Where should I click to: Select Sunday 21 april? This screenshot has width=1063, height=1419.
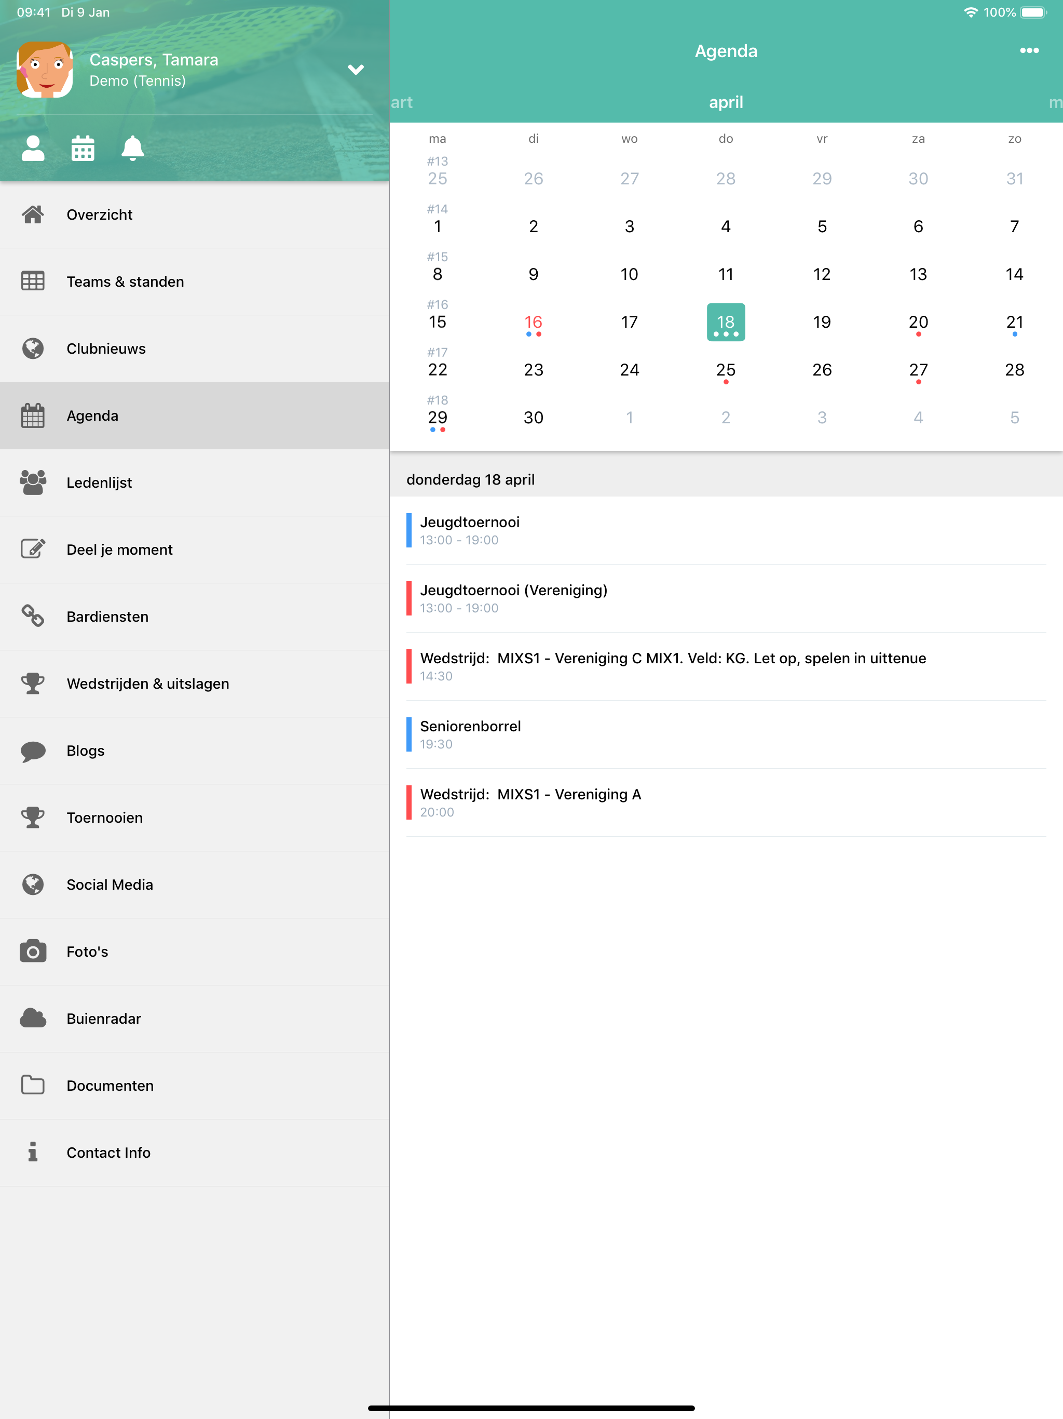click(1014, 323)
